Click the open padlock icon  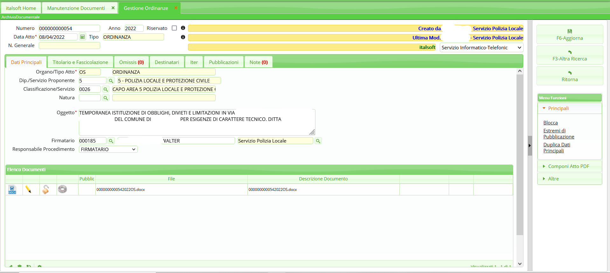coord(46,190)
